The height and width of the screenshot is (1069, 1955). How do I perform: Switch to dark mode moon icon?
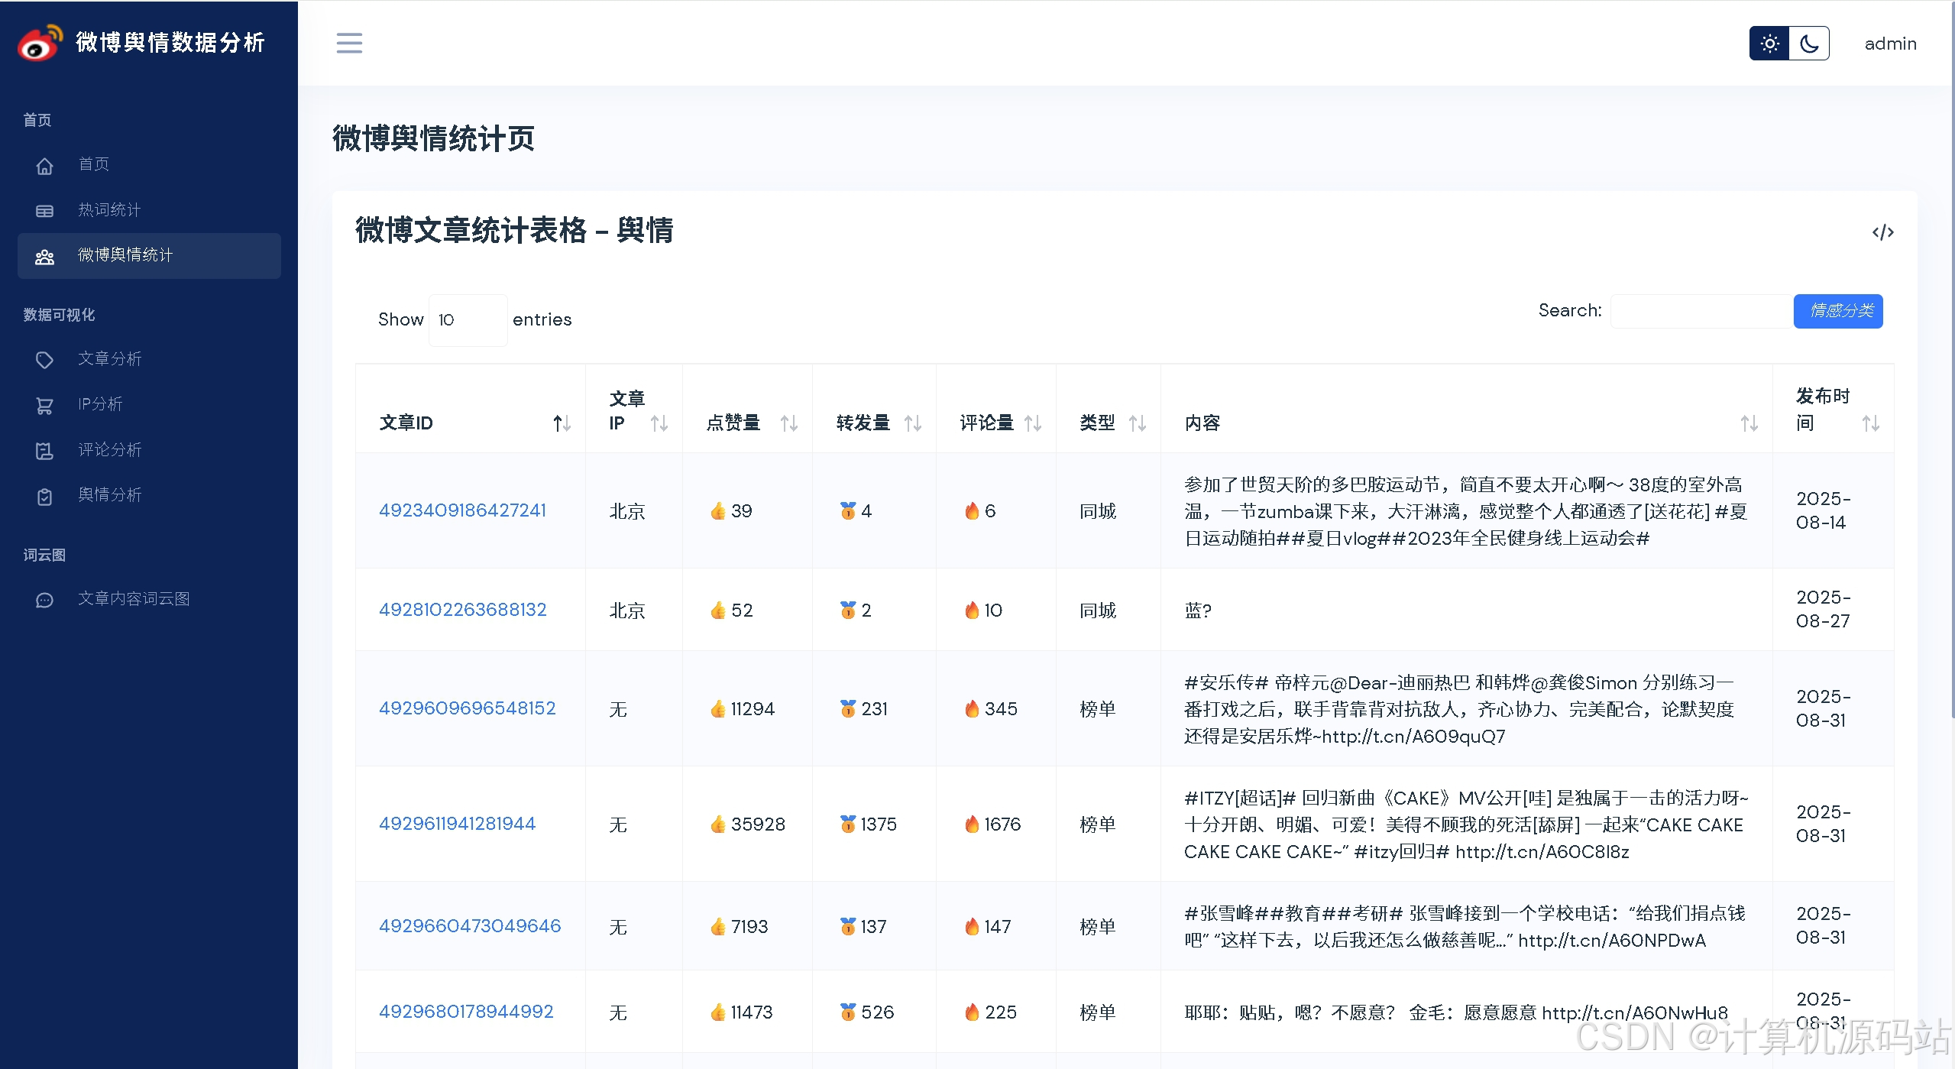coord(1809,44)
